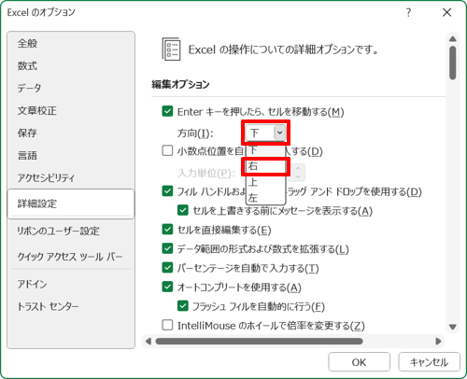Screen dimensions: 467x379
Task: Click the horizontal scrollbar left arrow
Action: [x=149, y=342]
